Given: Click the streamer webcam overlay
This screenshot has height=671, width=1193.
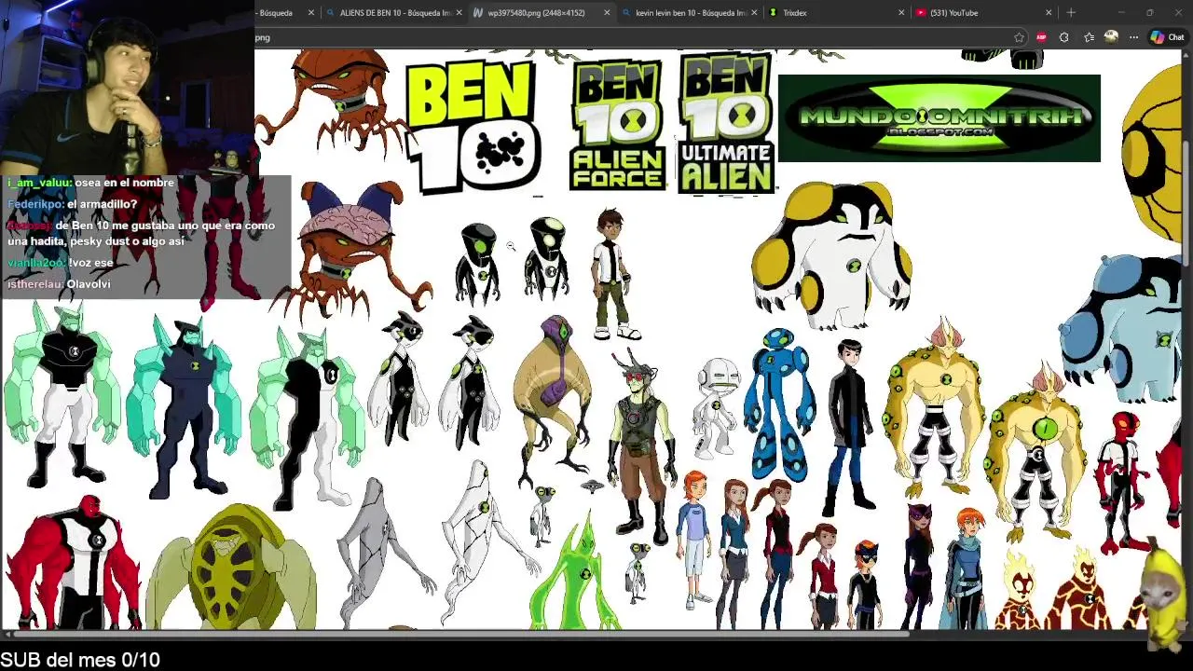Looking at the screenshot, I should coord(128,88).
